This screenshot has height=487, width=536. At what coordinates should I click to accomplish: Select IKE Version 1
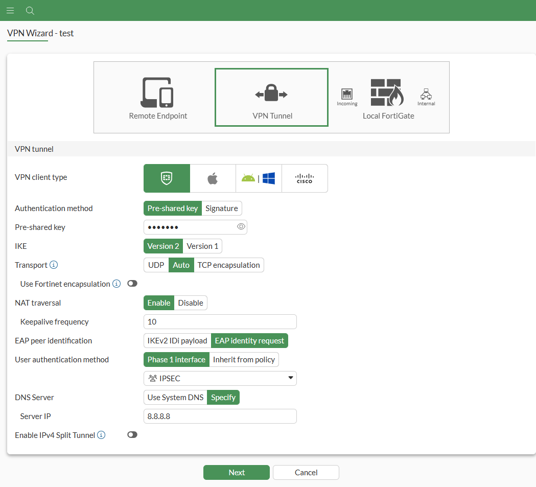pyautogui.click(x=202, y=246)
